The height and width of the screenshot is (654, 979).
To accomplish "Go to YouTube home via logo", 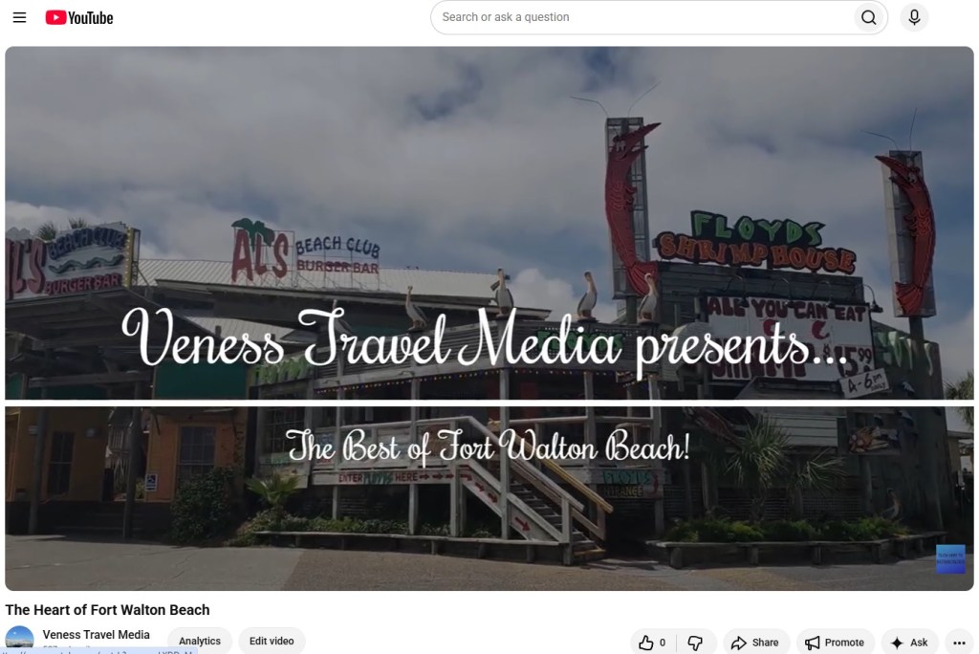I will click(x=79, y=17).
